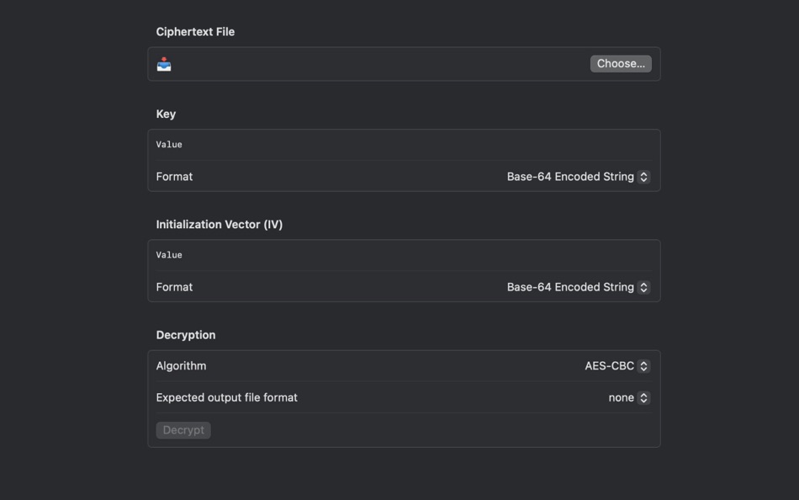Click the Key Value input field
Image resolution: width=799 pixels, height=500 pixels.
click(x=336, y=144)
